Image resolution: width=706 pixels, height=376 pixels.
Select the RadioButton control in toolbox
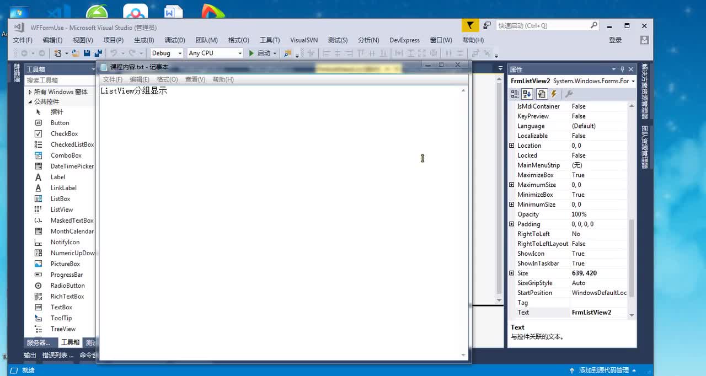[x=67, y=286]
